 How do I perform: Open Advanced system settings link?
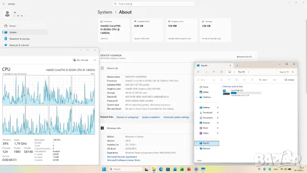176,117
